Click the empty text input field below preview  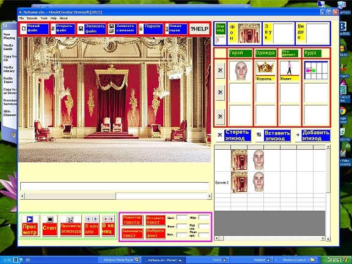[x=115, y=186]
